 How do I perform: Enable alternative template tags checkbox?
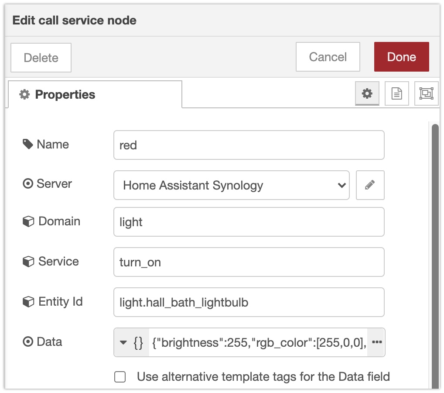pos(120,377)
